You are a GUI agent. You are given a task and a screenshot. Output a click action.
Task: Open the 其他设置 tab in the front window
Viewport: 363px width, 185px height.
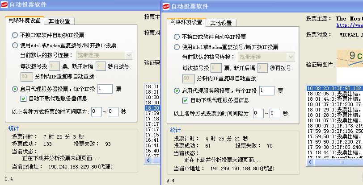coord(221,23)
